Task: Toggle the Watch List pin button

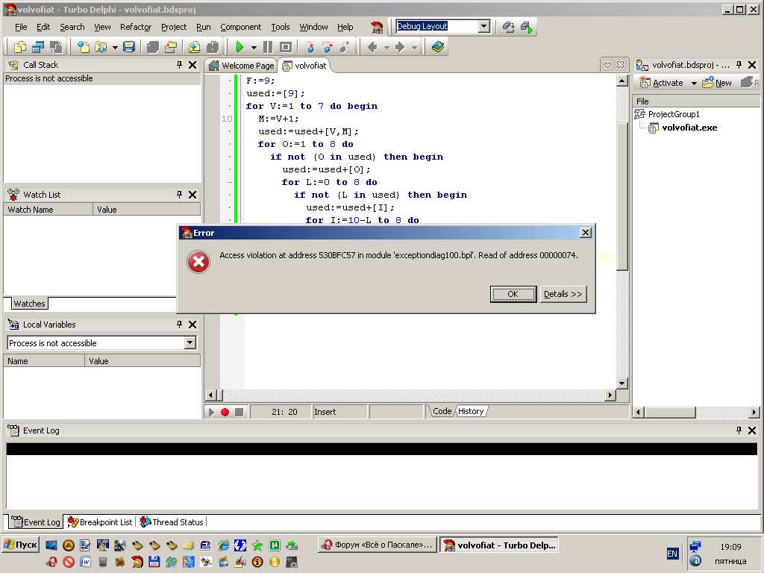Action: pyautogui.click(x=179, y=195)
